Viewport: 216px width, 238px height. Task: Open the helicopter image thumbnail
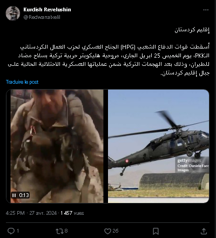159,146
